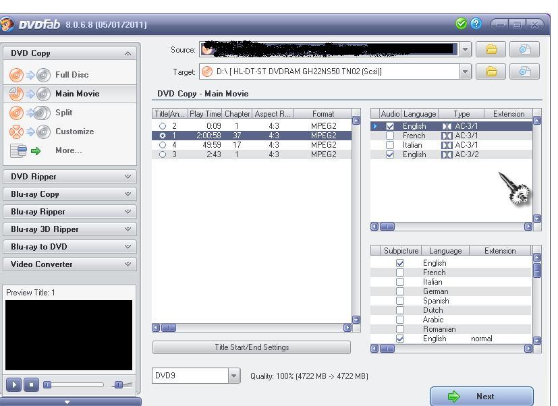
Task: Open the Target drive dropdown arrow
Action: 465,71
